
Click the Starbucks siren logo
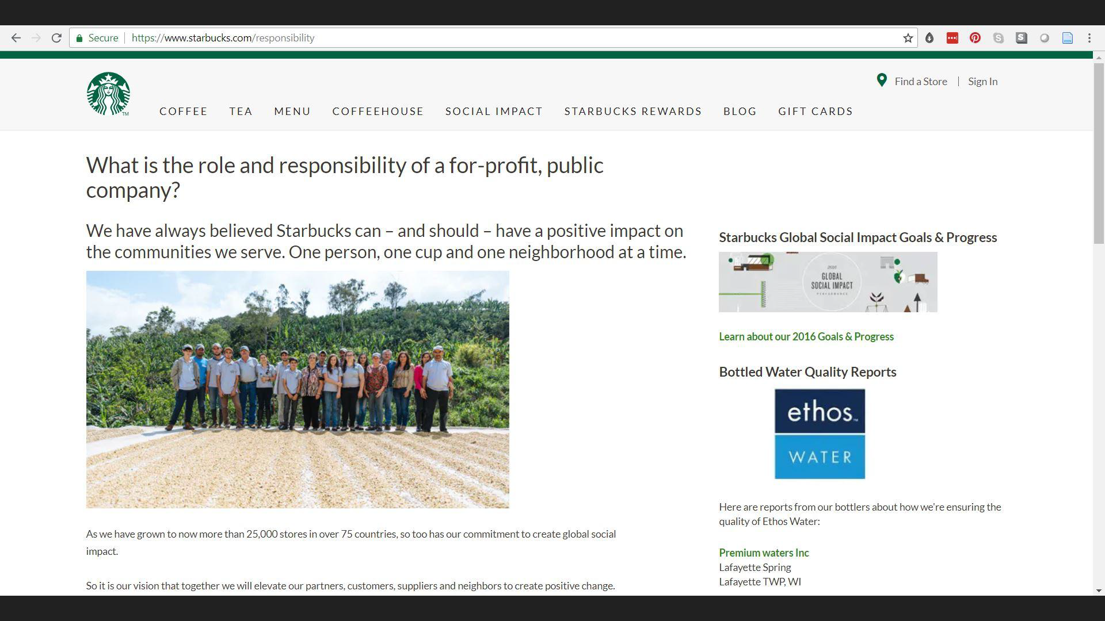click(x=108, y=94)
